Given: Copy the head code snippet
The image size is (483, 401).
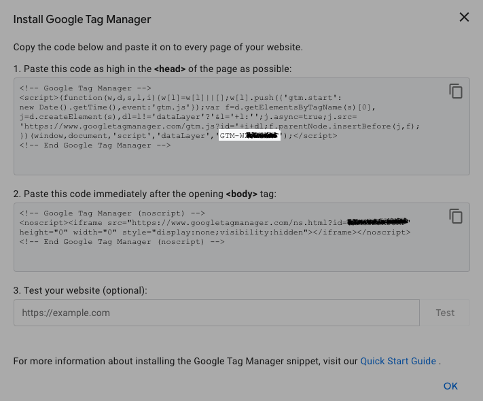Looking at the screenshot, I should coord(456,91).
